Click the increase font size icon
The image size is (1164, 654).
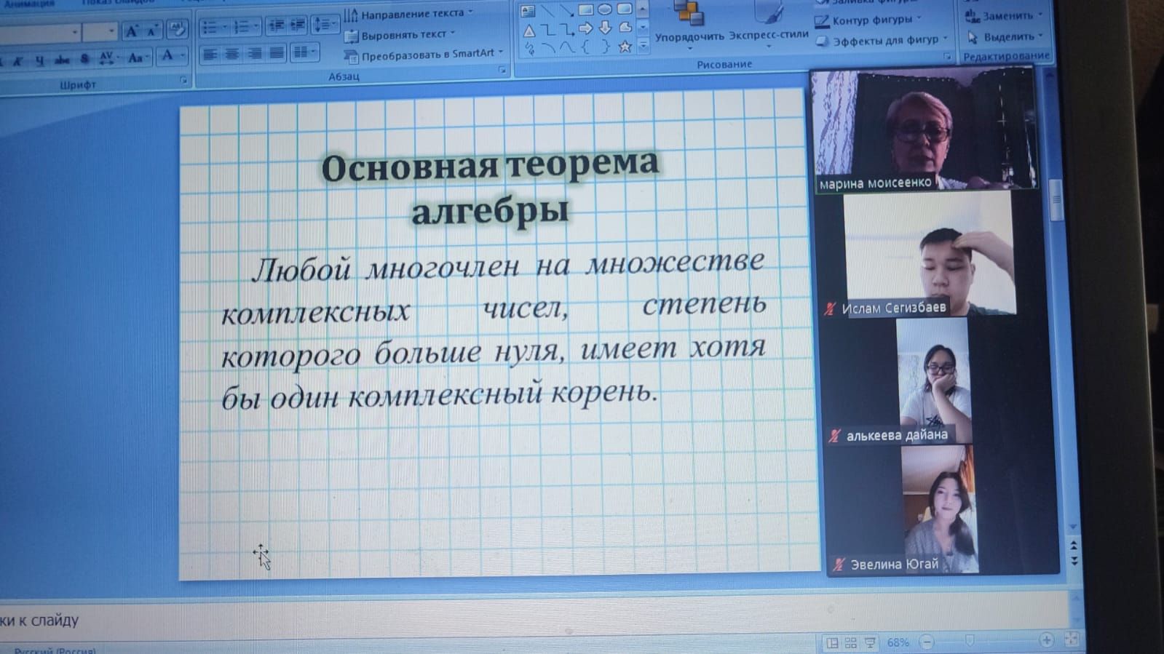132,31
